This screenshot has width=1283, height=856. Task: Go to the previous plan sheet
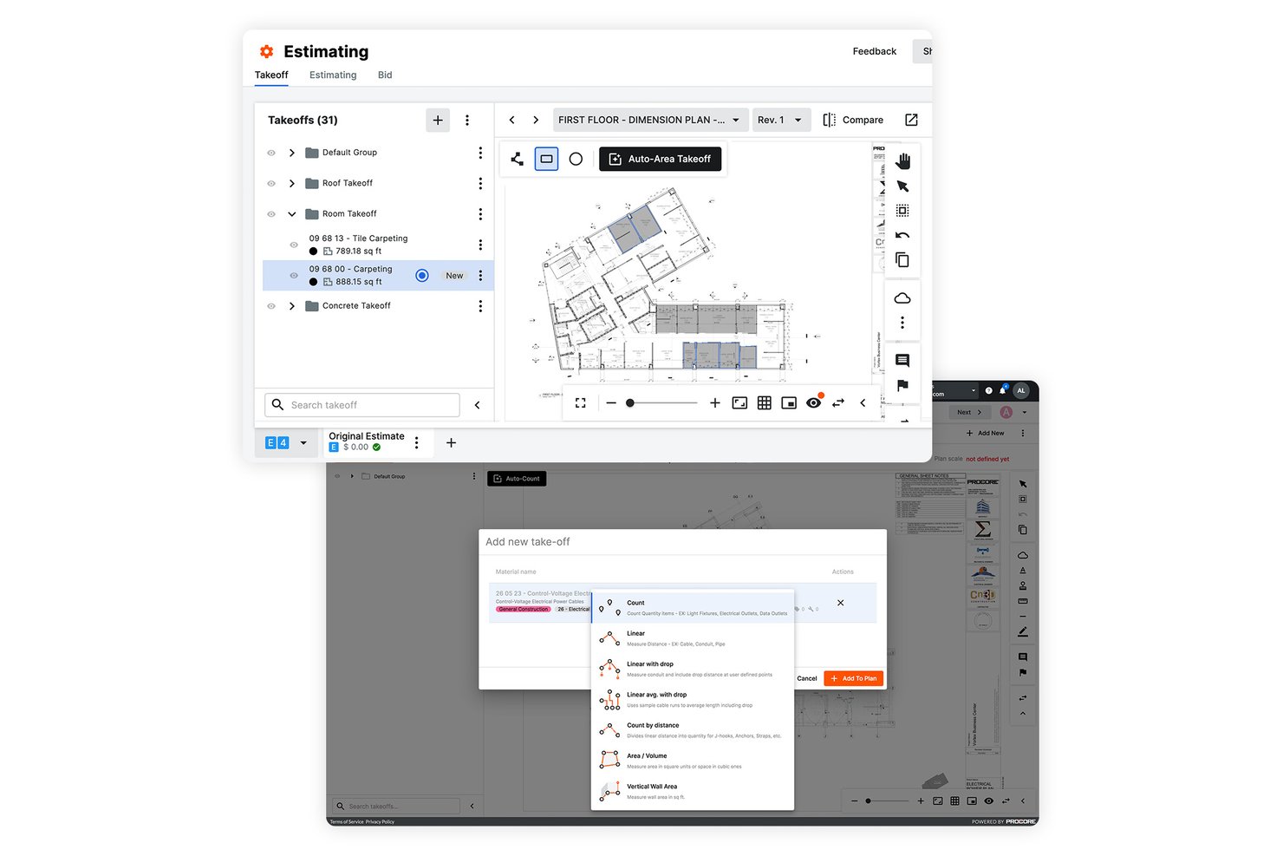pyautogui.click(x=512, y=120)
